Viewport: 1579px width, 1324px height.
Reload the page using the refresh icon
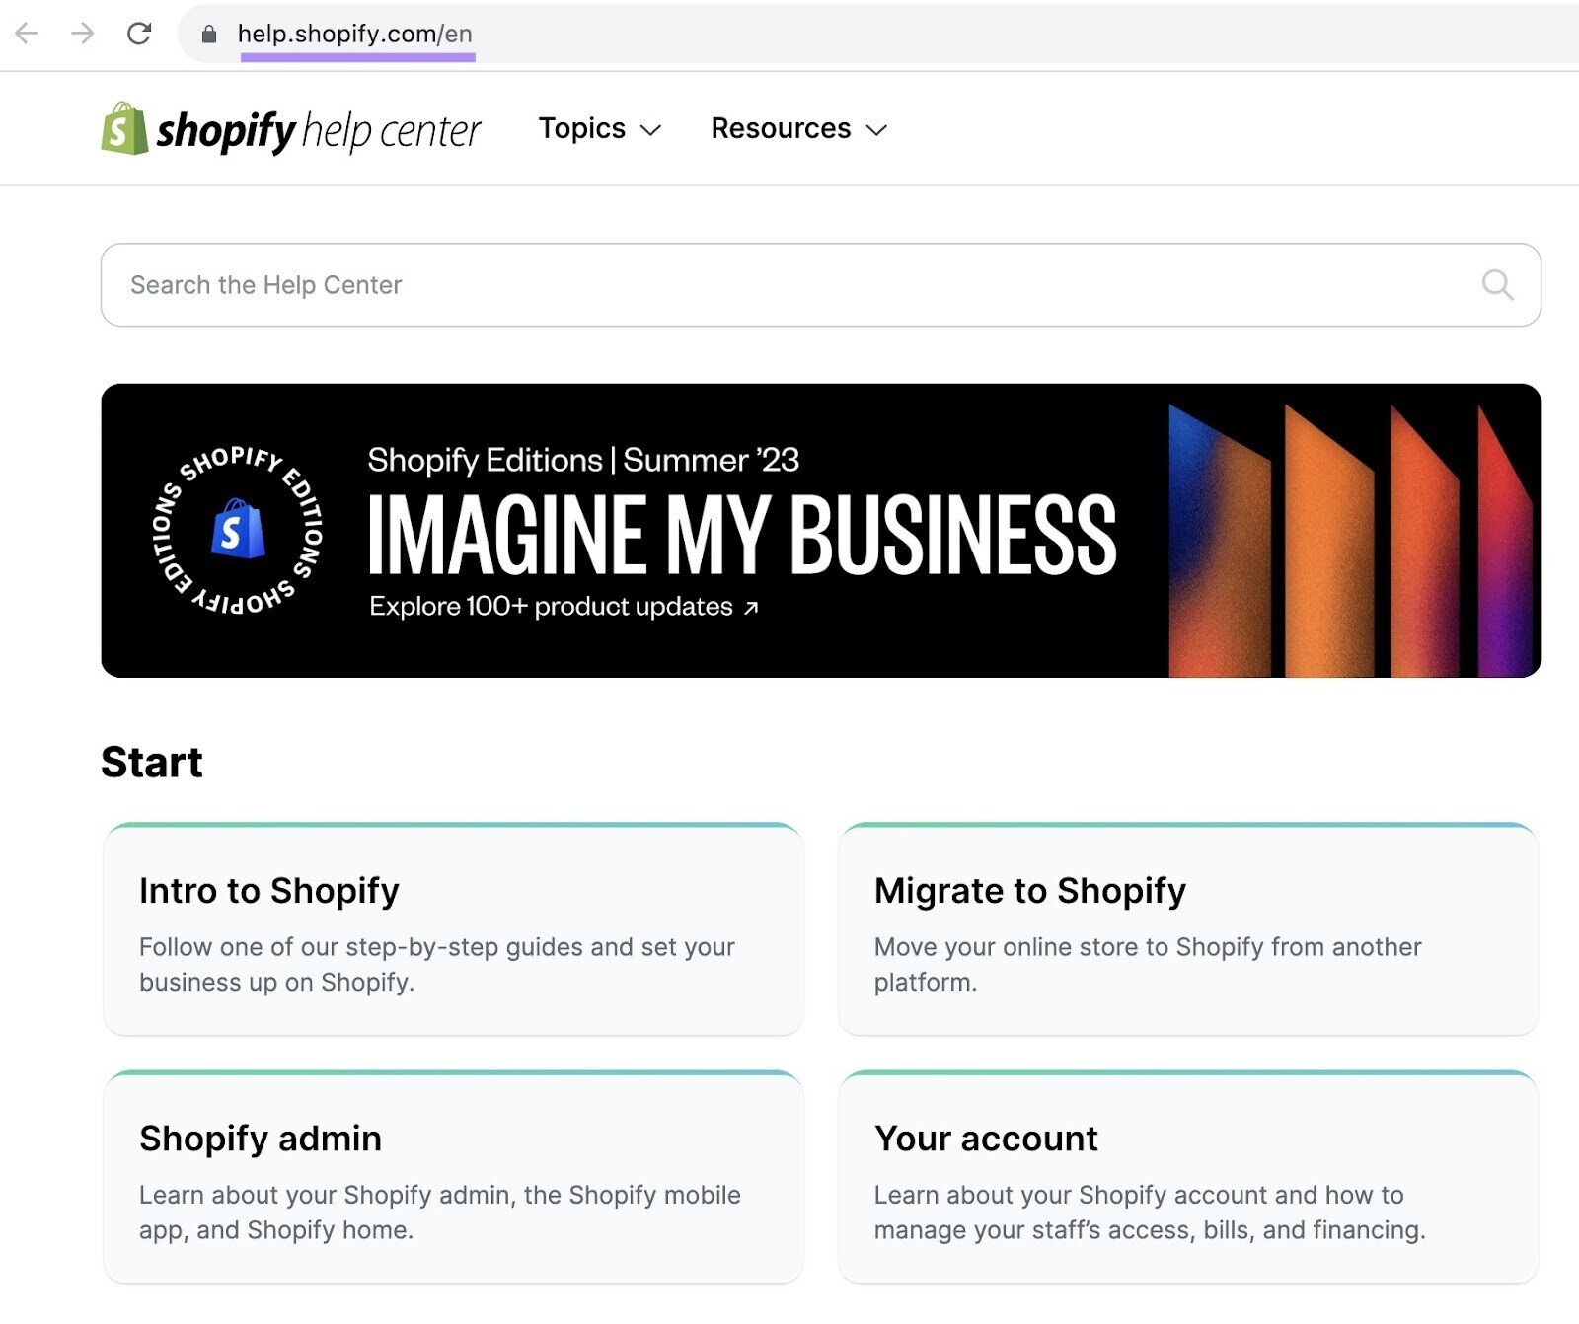pyautogui.click(x=138, y=33)
